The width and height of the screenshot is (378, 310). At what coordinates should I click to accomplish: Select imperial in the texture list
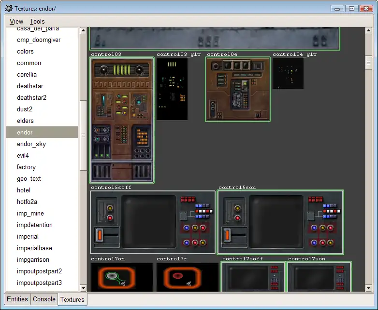click(28, 237)
